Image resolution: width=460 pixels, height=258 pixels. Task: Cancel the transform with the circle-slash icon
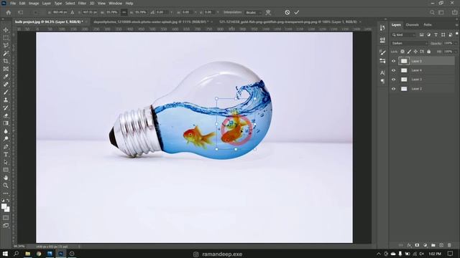click(x=287, y=12)
